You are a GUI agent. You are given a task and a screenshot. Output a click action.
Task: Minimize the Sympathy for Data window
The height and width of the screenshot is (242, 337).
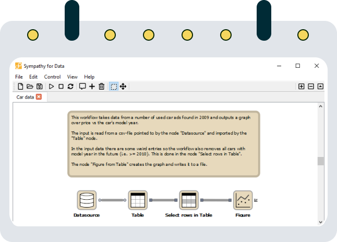[x=279, y=66]
